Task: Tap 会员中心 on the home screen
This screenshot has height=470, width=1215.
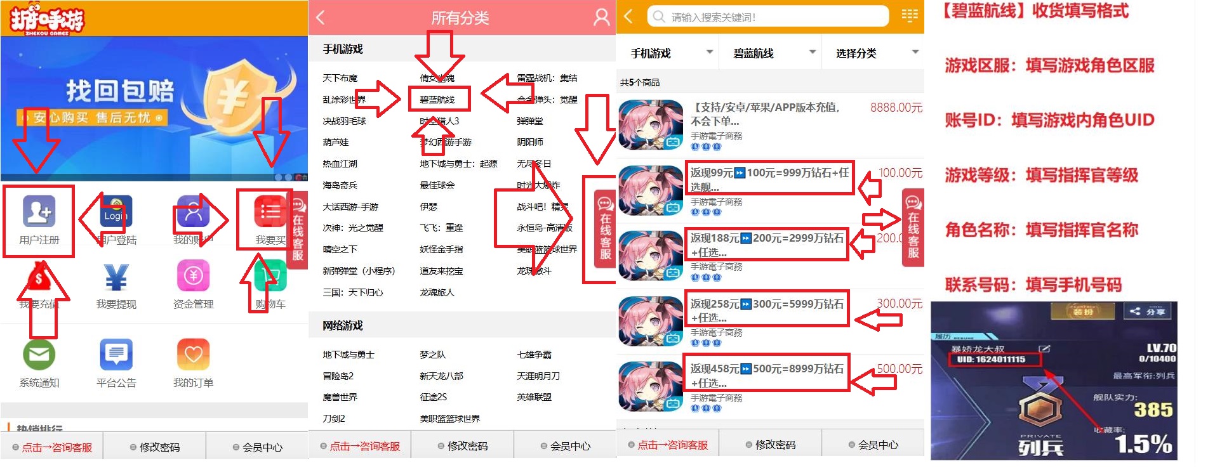Action: coord(257,447)
